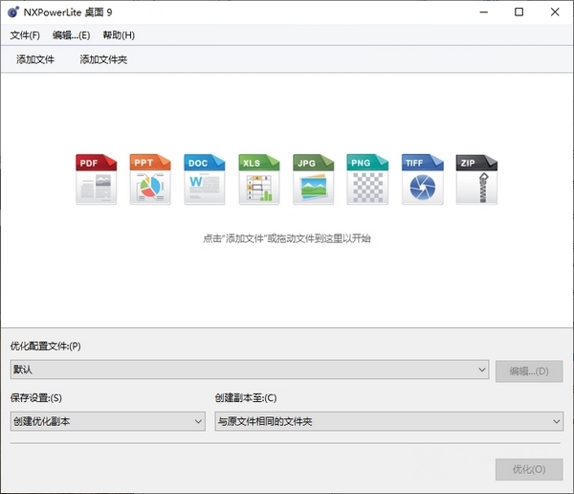Click the hint text 点击"添加文件"或拖动文件到这里以开始

tap(287, 238)
